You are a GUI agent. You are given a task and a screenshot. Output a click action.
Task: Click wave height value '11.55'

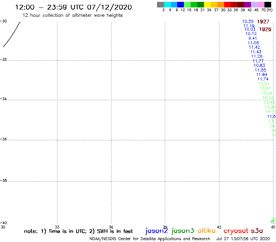click(260, 70)
